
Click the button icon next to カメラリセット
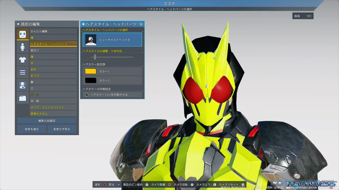point(243,185)
